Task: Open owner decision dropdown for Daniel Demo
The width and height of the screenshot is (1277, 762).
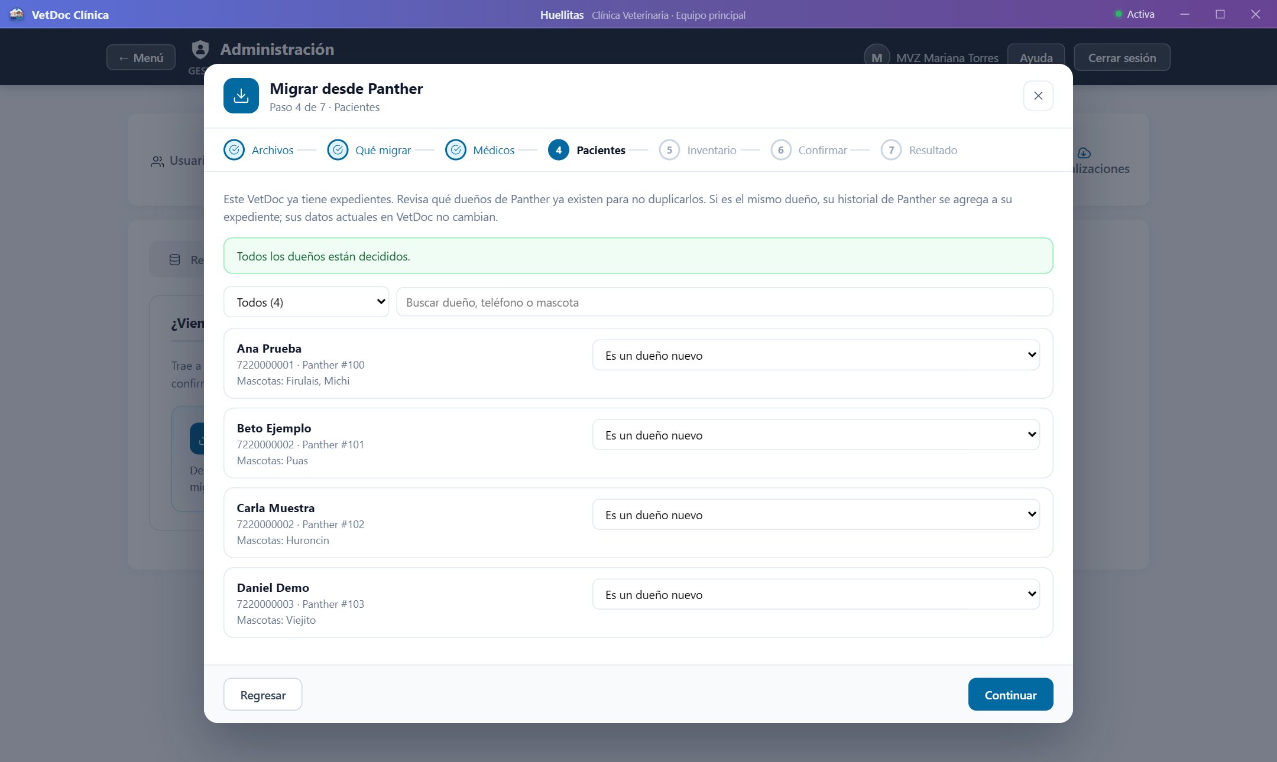Action: [x=816, y=594]
